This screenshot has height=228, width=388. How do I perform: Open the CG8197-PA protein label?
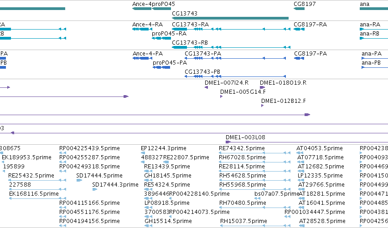coord(310,54)
